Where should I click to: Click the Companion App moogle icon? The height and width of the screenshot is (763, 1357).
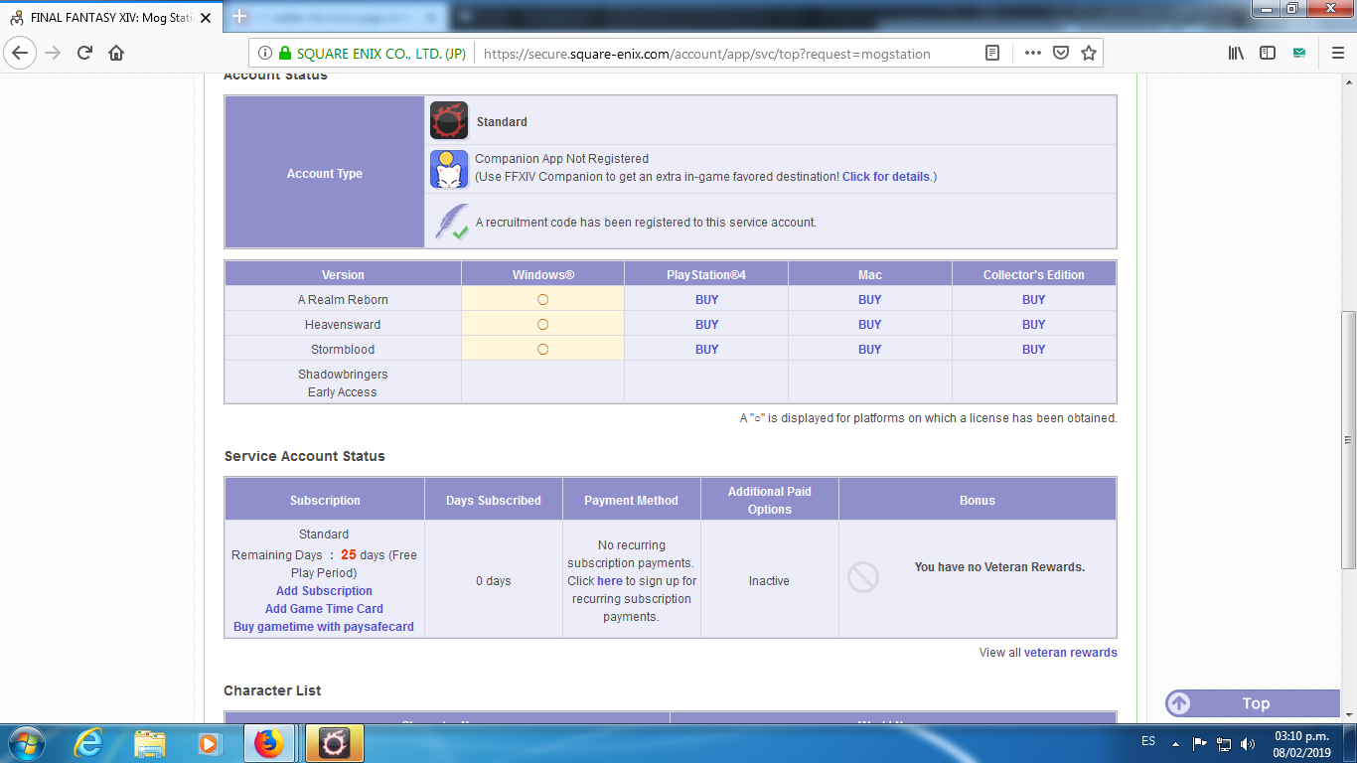(449, 169)
